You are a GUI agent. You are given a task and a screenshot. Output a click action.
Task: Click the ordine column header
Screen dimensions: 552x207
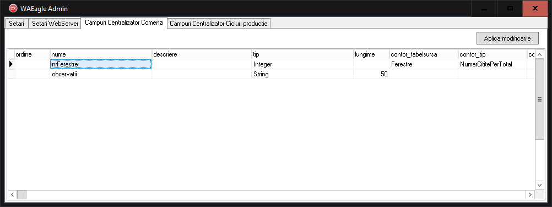pos(32,54)
